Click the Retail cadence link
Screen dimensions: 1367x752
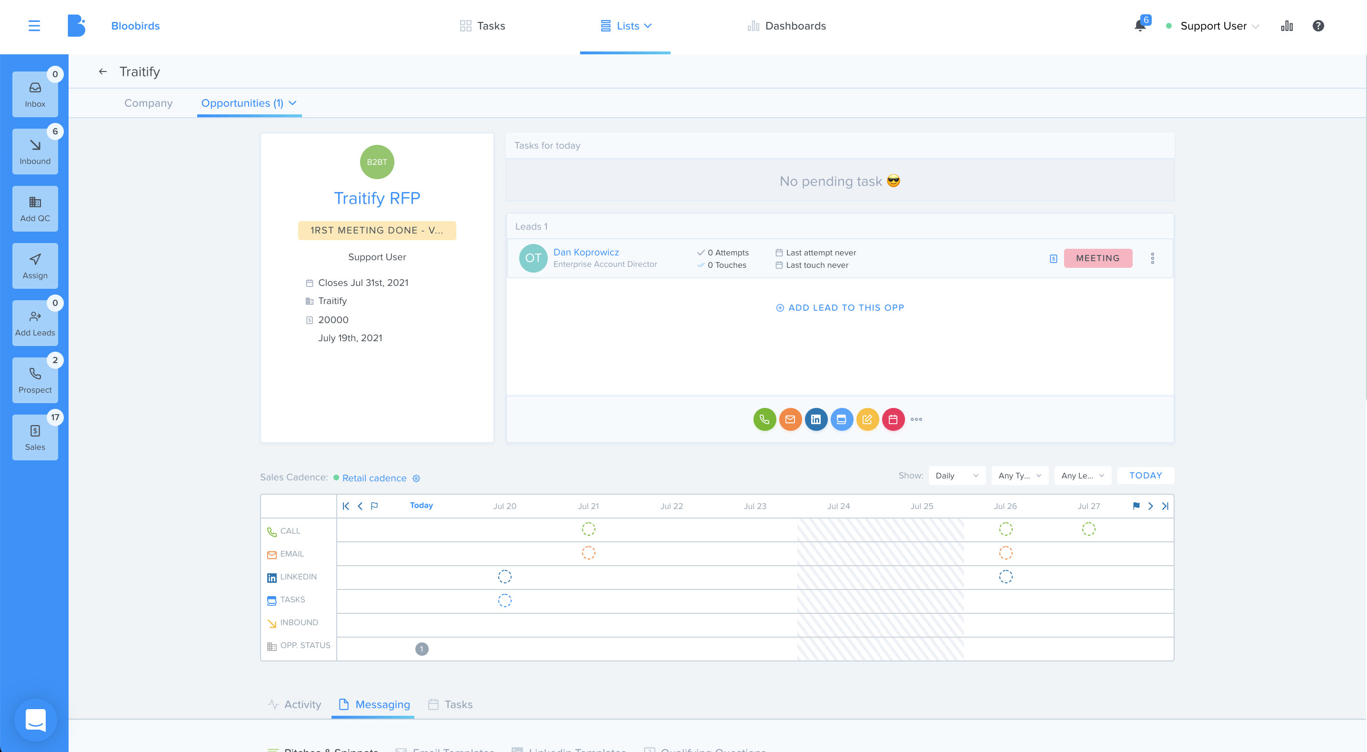click(374, 478)
